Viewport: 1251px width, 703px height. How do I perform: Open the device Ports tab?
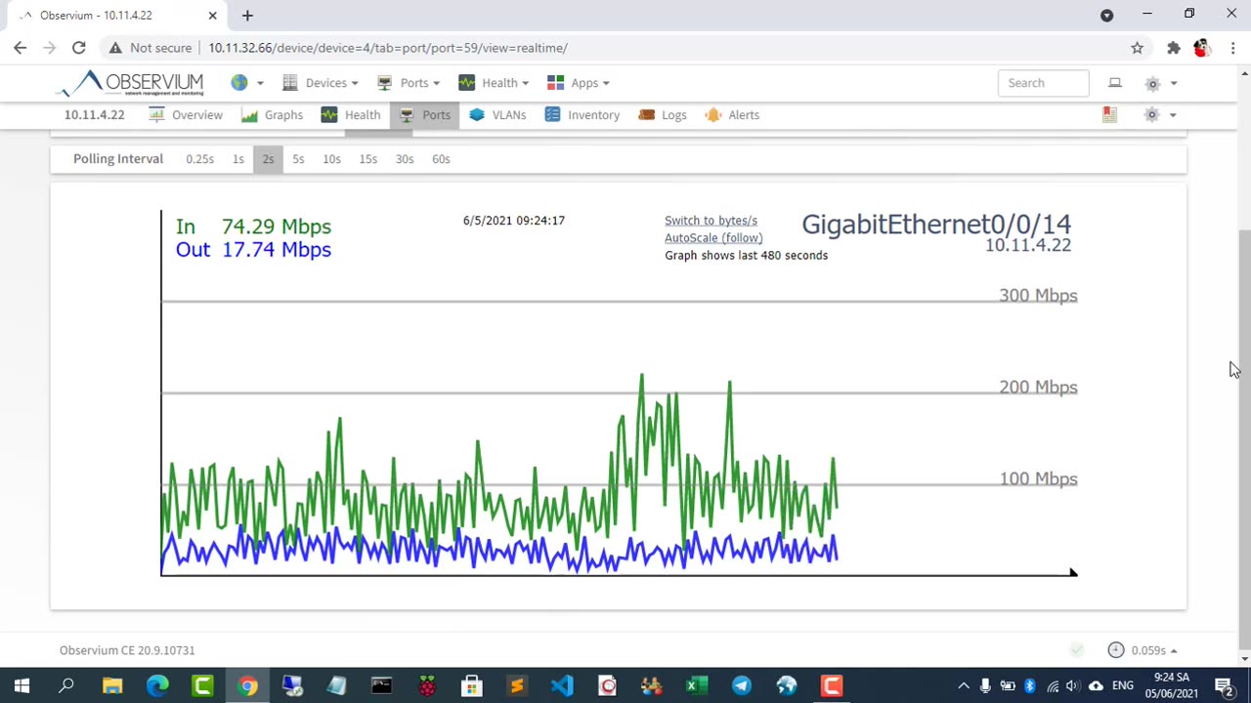424,115
